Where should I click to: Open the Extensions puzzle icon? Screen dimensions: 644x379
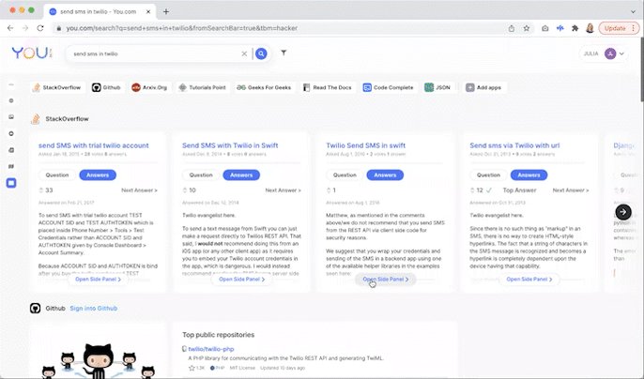pos(575,28)
